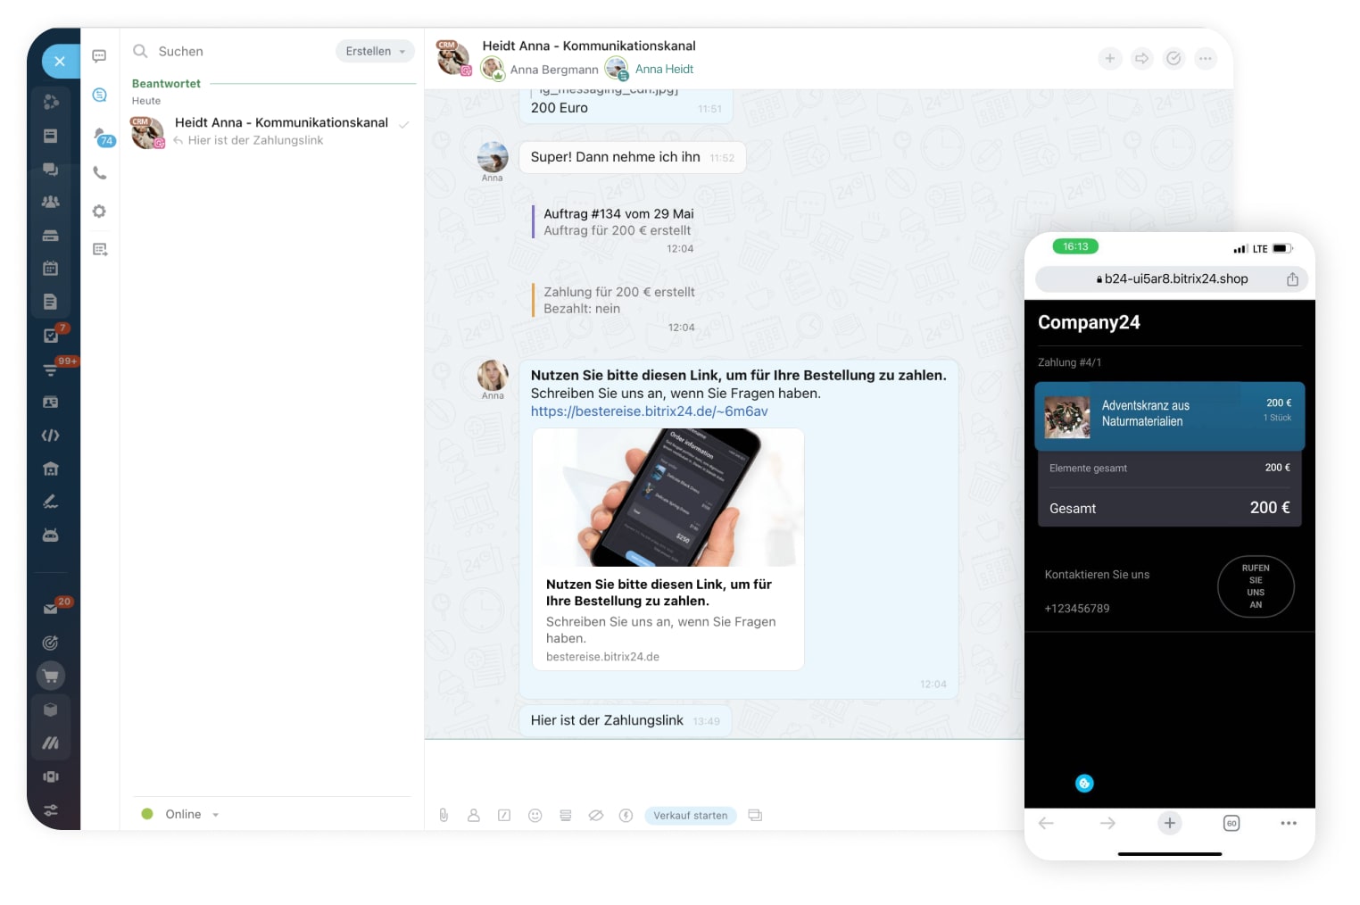This screenshot has width=1360, height=905.
Task: Click the RUFEN SIE UNS AN round button
Action: pos(1256,586)
